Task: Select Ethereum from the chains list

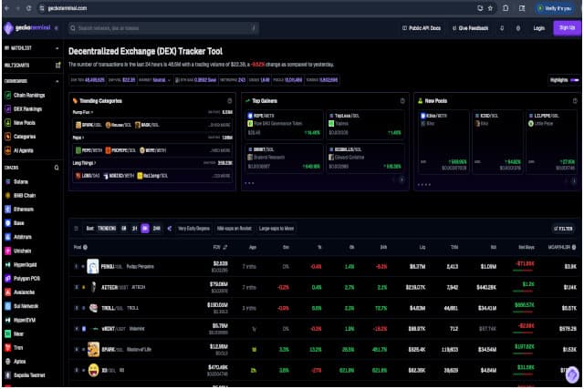Action: tap(26, 209)
